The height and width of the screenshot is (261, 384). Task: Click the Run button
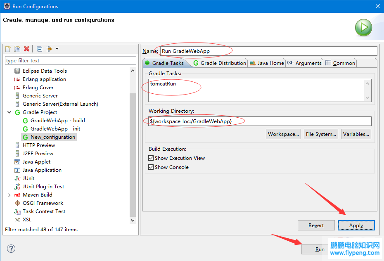[320, 249]
